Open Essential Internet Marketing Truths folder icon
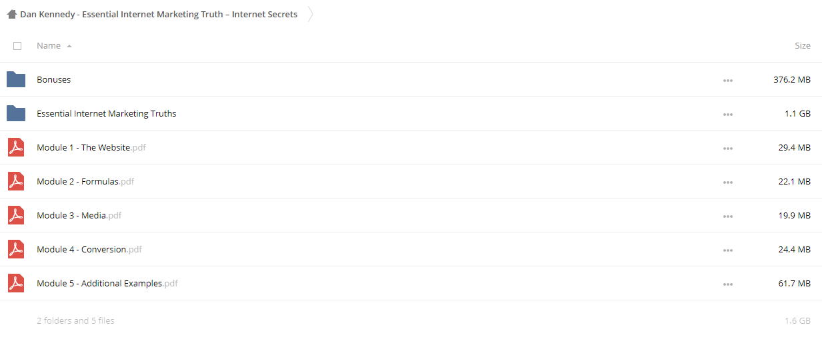This screenshot has width=822, height=349. coord(16,113)
